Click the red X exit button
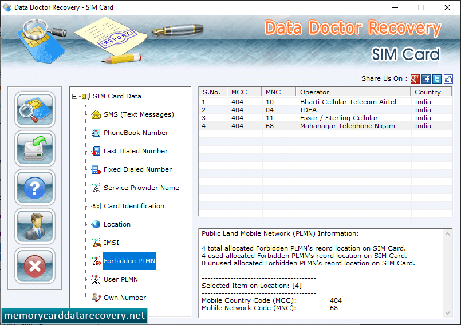 point(35,265)
